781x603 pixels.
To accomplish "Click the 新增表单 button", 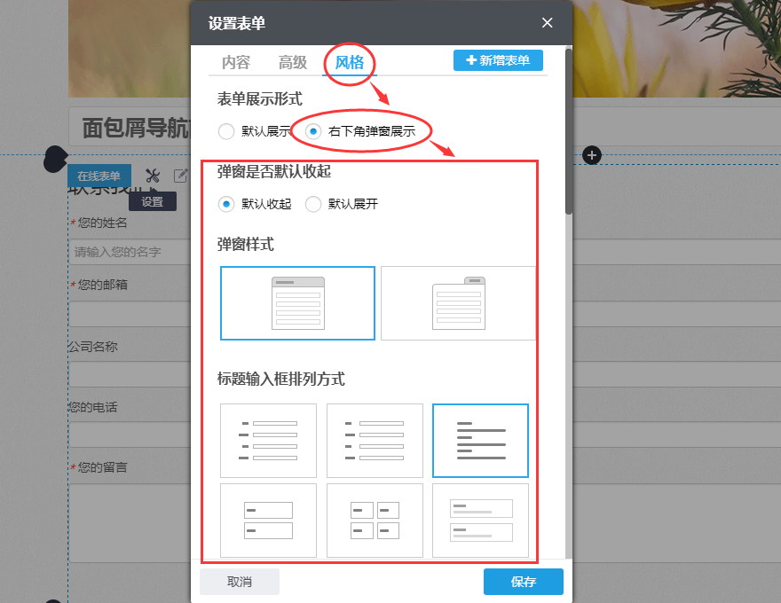I will coord(498,62).
